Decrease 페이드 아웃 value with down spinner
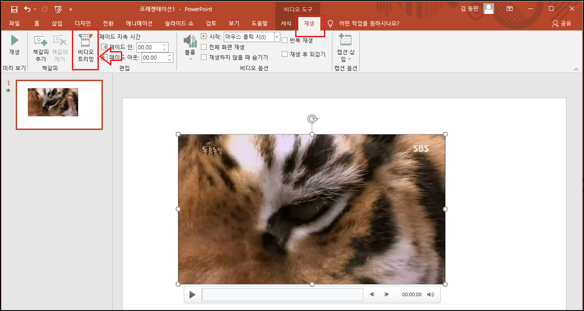 169,60
